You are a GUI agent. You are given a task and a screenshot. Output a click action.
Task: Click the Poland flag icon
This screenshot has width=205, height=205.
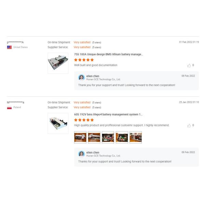pyautogui.click(x=9, y=107)
